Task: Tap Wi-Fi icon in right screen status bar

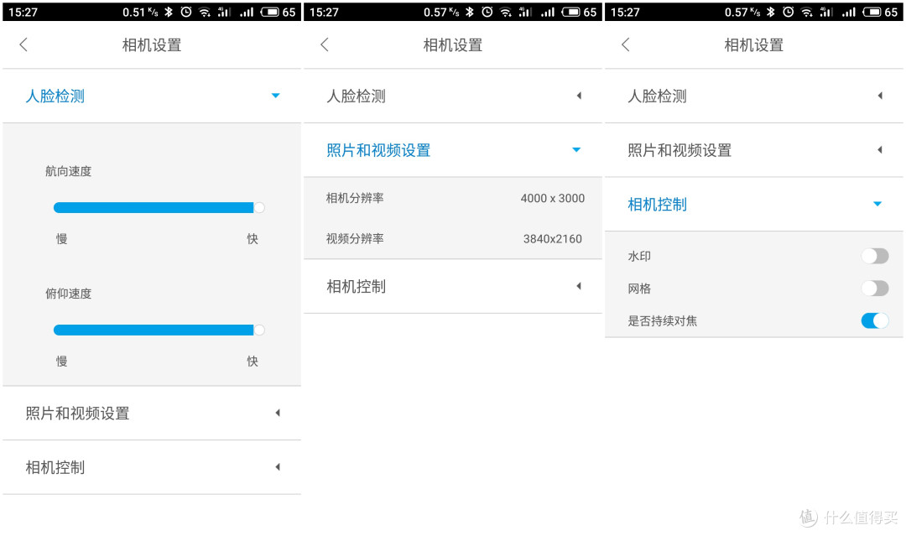Action: pyautogui.click(x=807, y=12)
